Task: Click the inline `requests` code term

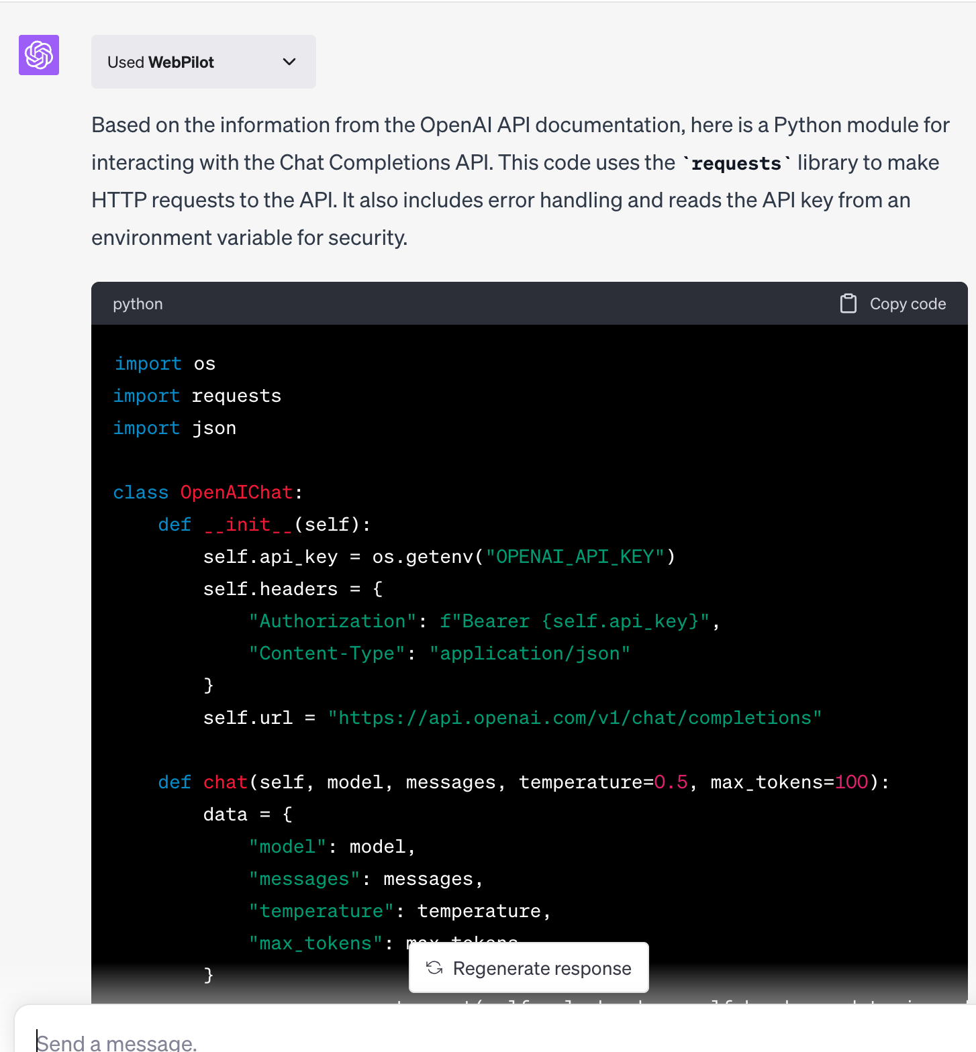Action: pyautogui.click(x=736, y=163)
